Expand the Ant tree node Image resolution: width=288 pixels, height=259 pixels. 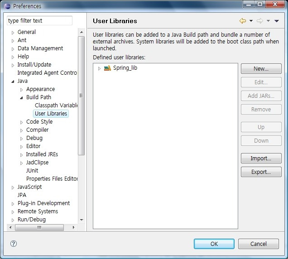tap(13, 41)
